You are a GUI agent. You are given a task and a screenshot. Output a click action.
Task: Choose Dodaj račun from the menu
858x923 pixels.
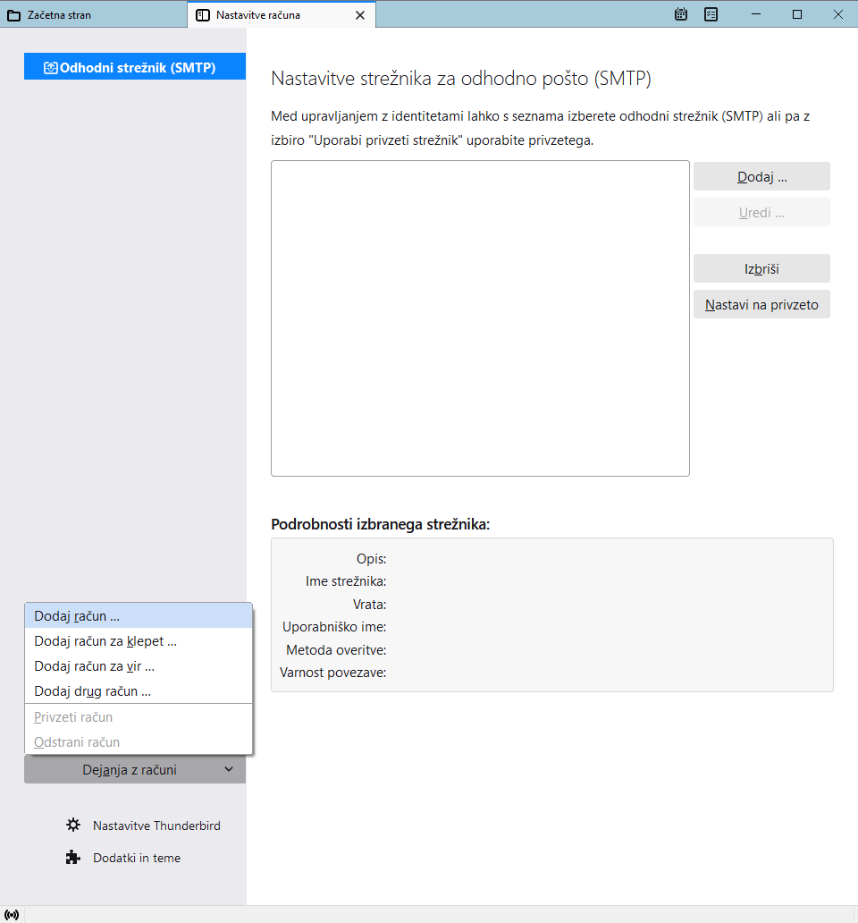pyautogui.click(x=77, y=616)
